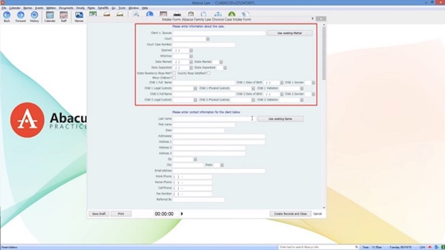
Task: Open the Calendar menu
Action: [15, 8]
